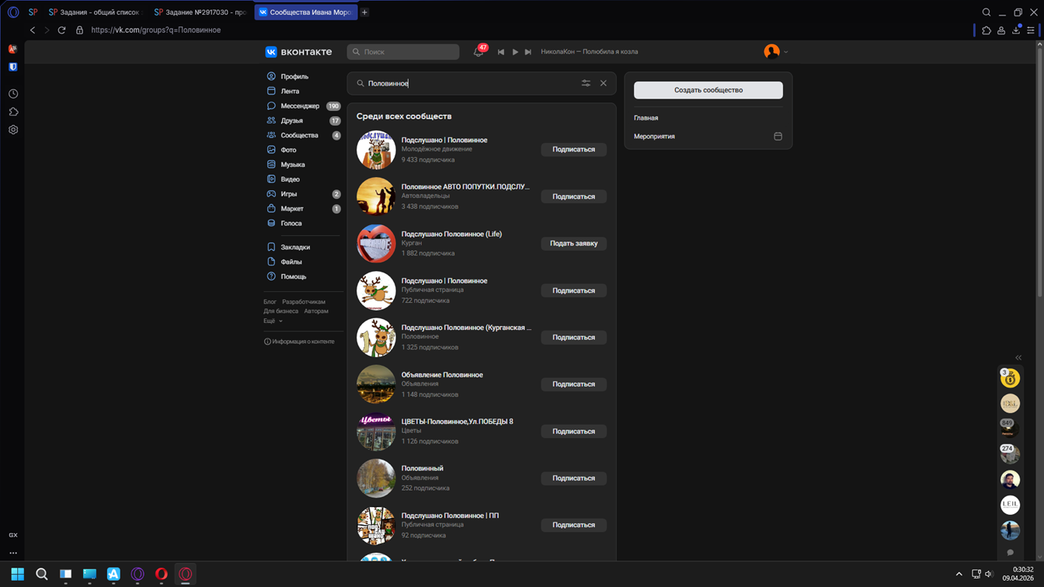
Task: Click 'Подать заявку' for Подслушано Половинное (Life)
Action: (573, 244)
